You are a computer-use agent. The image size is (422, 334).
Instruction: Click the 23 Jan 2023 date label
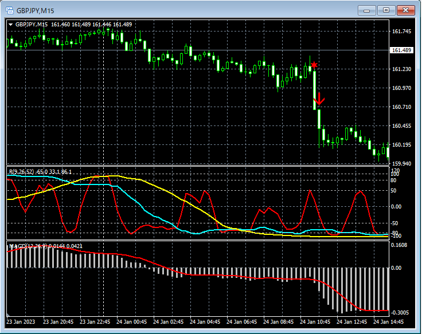[21, 321]
